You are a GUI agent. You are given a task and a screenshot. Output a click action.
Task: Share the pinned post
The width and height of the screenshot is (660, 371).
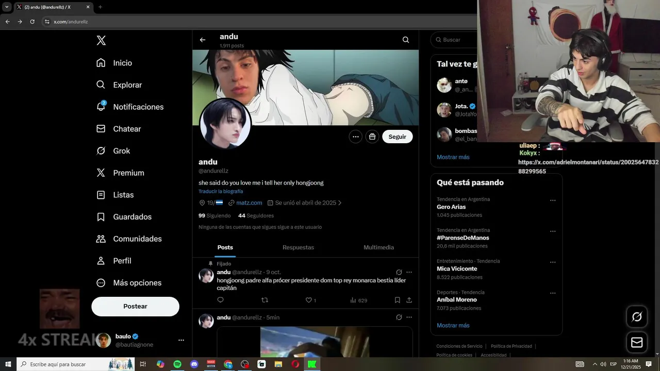[x=409, y=300]
